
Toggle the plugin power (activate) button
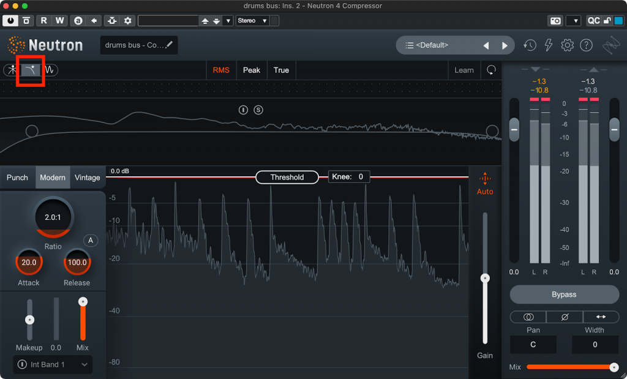(x=10, y=20)
